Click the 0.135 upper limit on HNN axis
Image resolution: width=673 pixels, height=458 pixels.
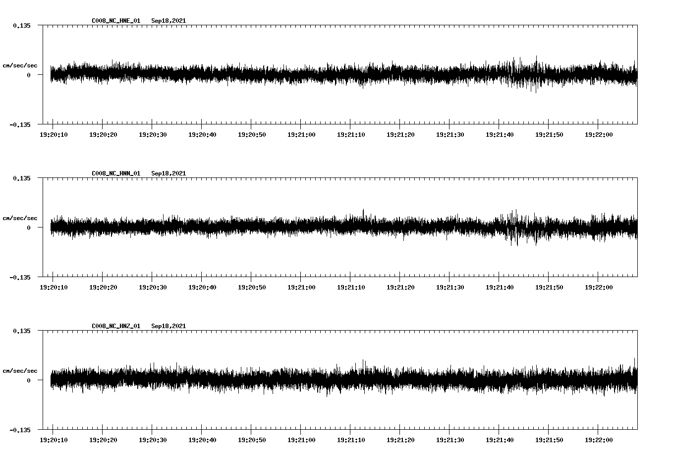(21, 178)
